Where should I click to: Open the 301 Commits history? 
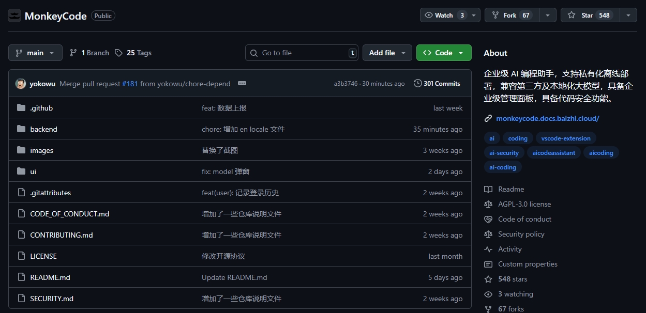pos(437,83)
